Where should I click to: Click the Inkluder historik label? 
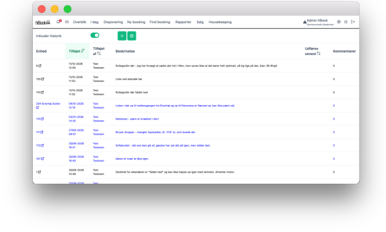[x=49, y=36]
